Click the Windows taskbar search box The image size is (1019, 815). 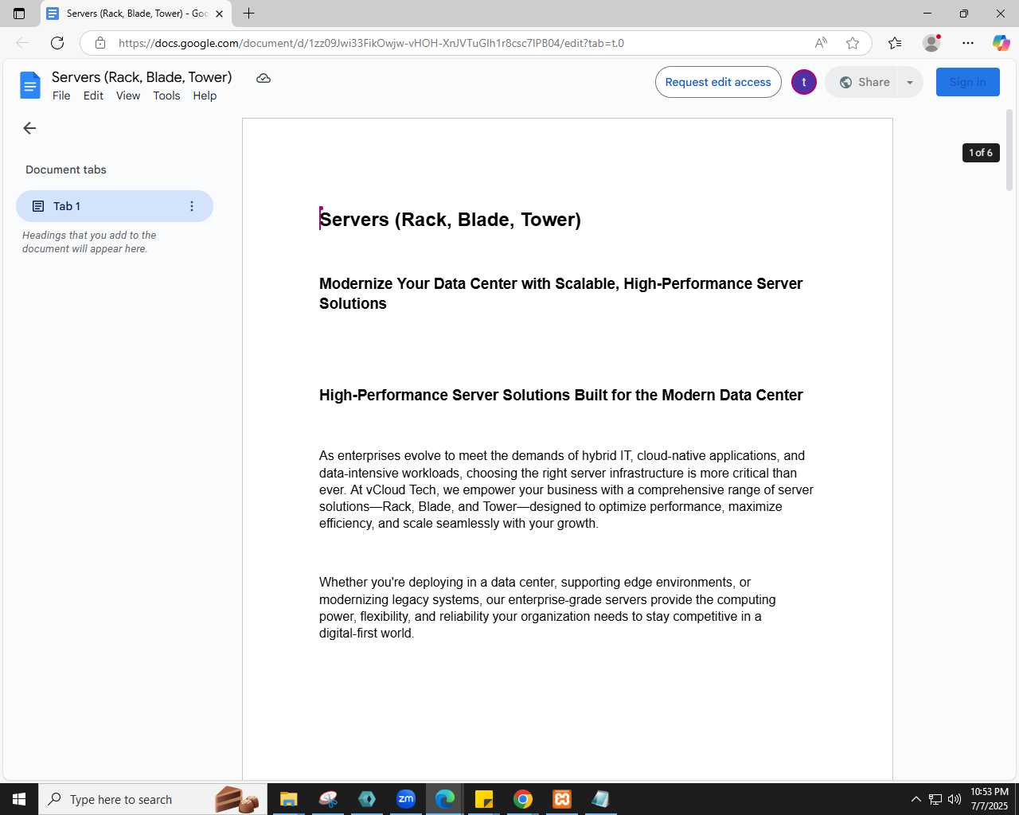(151, 799)
